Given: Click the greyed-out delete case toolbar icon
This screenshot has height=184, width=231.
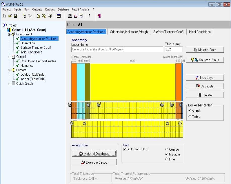Looking at the screenshot, I should click(30, 16).
